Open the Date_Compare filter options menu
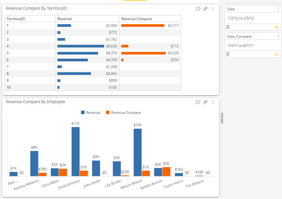Screen dimensions: 282x199 278,36
